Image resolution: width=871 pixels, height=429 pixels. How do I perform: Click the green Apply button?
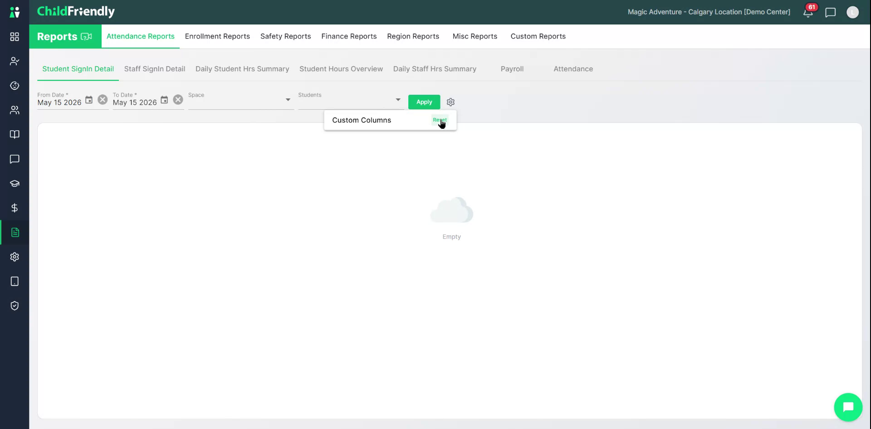(424, 102)
